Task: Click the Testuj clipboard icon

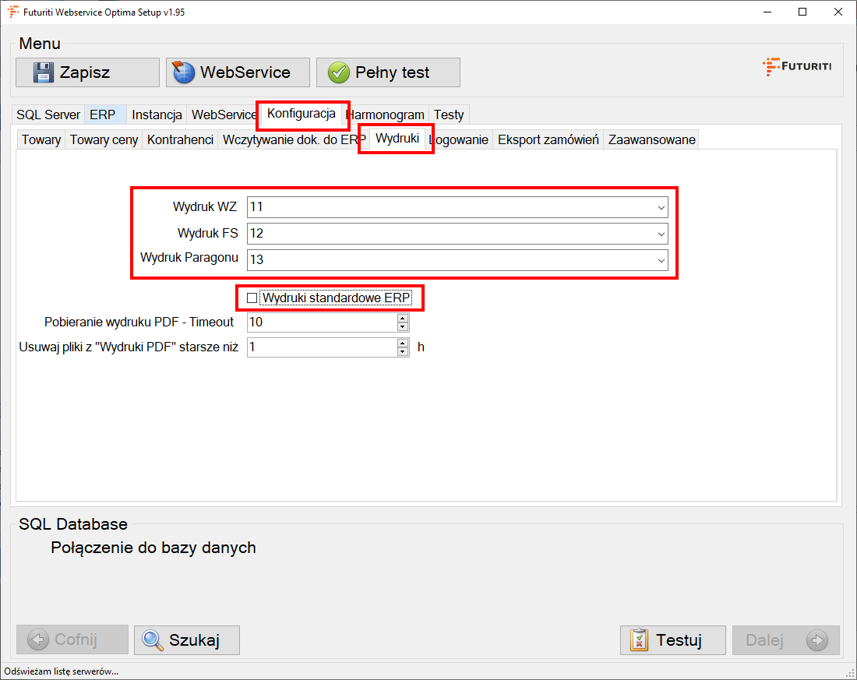Action: (639, 640)
